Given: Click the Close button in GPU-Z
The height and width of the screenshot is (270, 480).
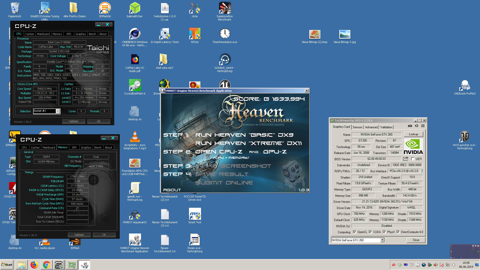Looking at the screenshot, I should tap(416, 240).
